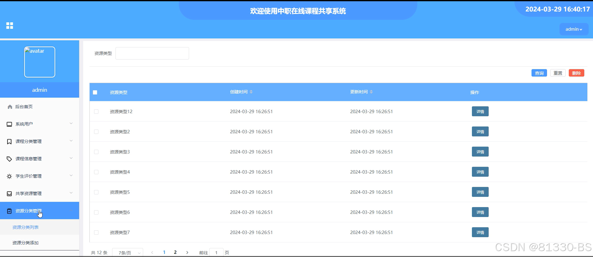
Task: Click the bookmark icon beside 课程分类管理
Action: coord(9,141)
